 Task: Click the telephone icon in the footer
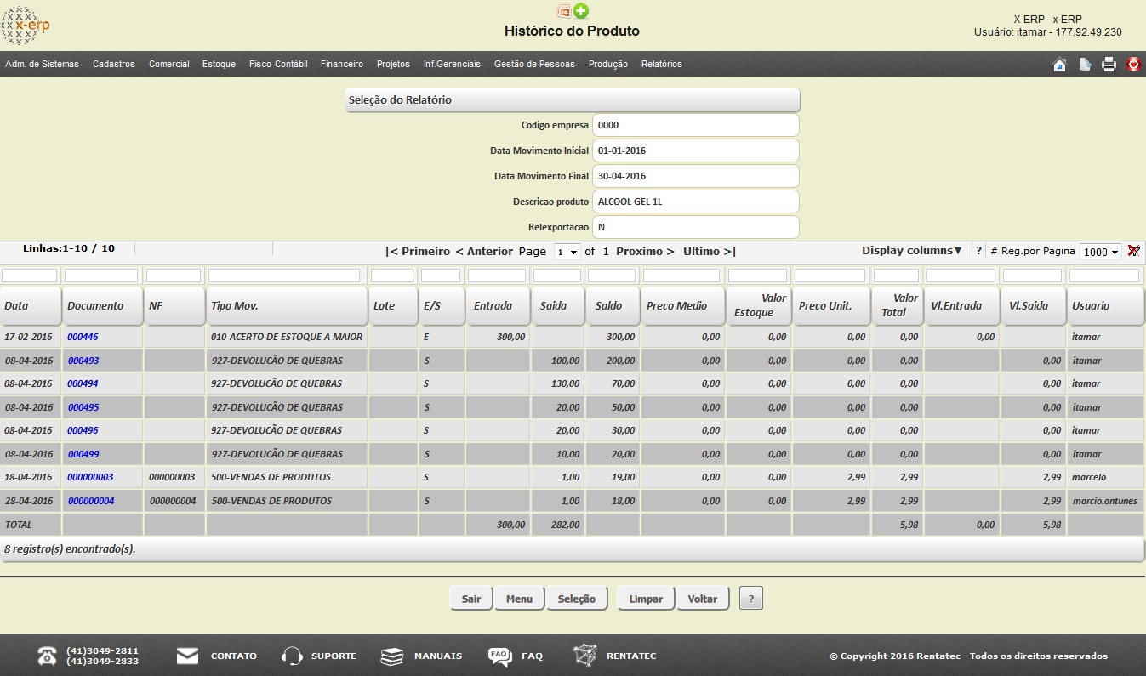[47, 656]
